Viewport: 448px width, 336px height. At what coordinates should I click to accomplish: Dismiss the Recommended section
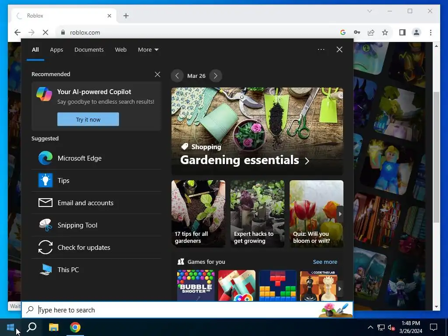(x=157, y=74)
